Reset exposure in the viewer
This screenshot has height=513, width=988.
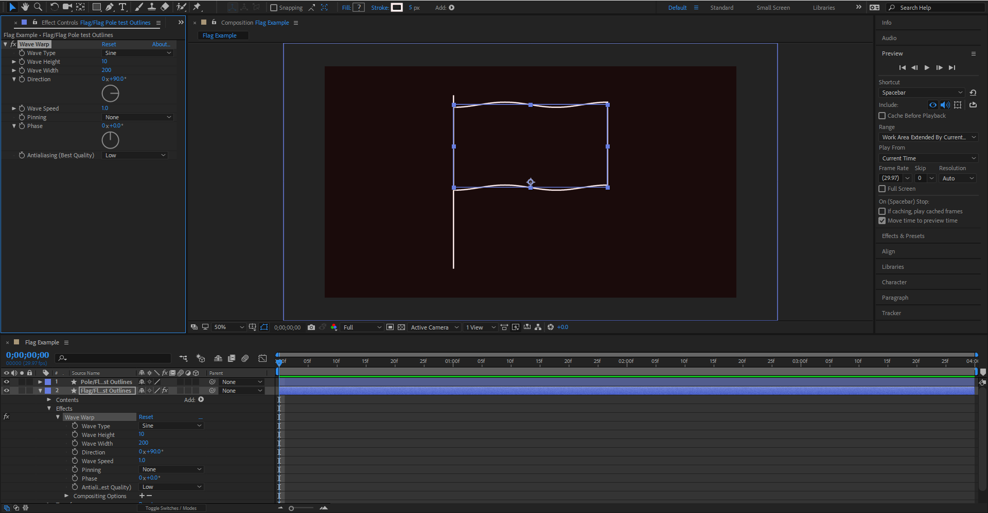pos(551,327)
